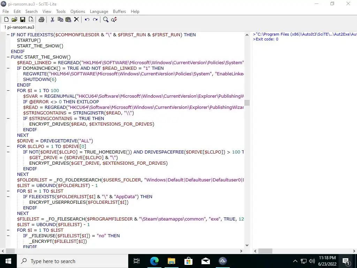This screenshot has height=268, width=357.
Task: Collapse the FOR $LCLPO loop fold marker
Action: (8, 146)
